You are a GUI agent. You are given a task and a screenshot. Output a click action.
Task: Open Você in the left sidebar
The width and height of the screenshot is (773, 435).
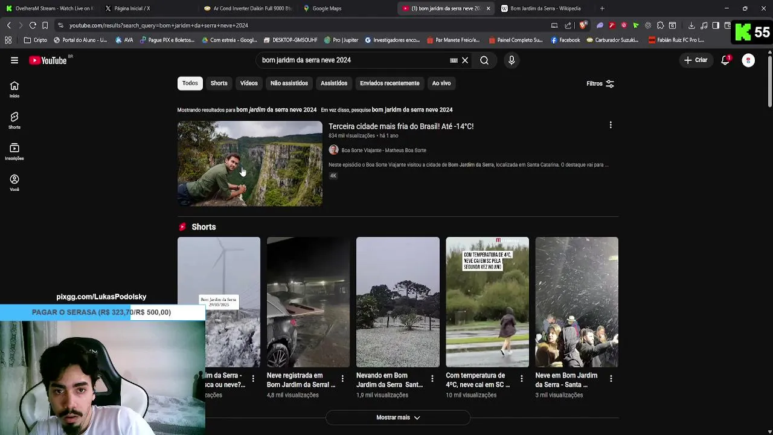click(14, 182)
